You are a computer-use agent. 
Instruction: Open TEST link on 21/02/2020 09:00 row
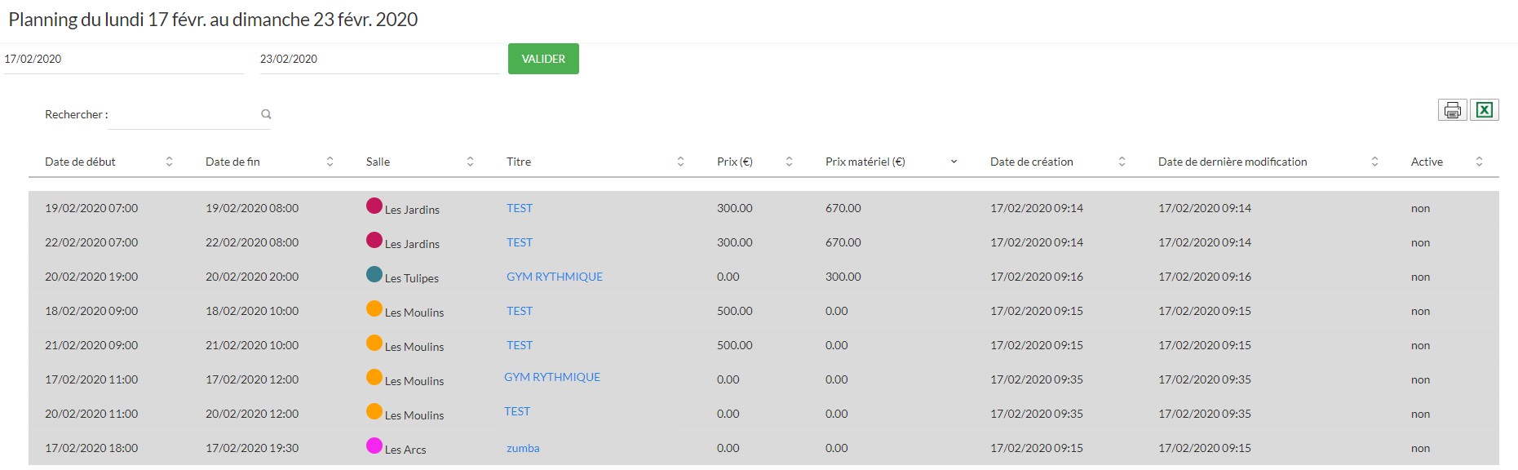point(520,345)
